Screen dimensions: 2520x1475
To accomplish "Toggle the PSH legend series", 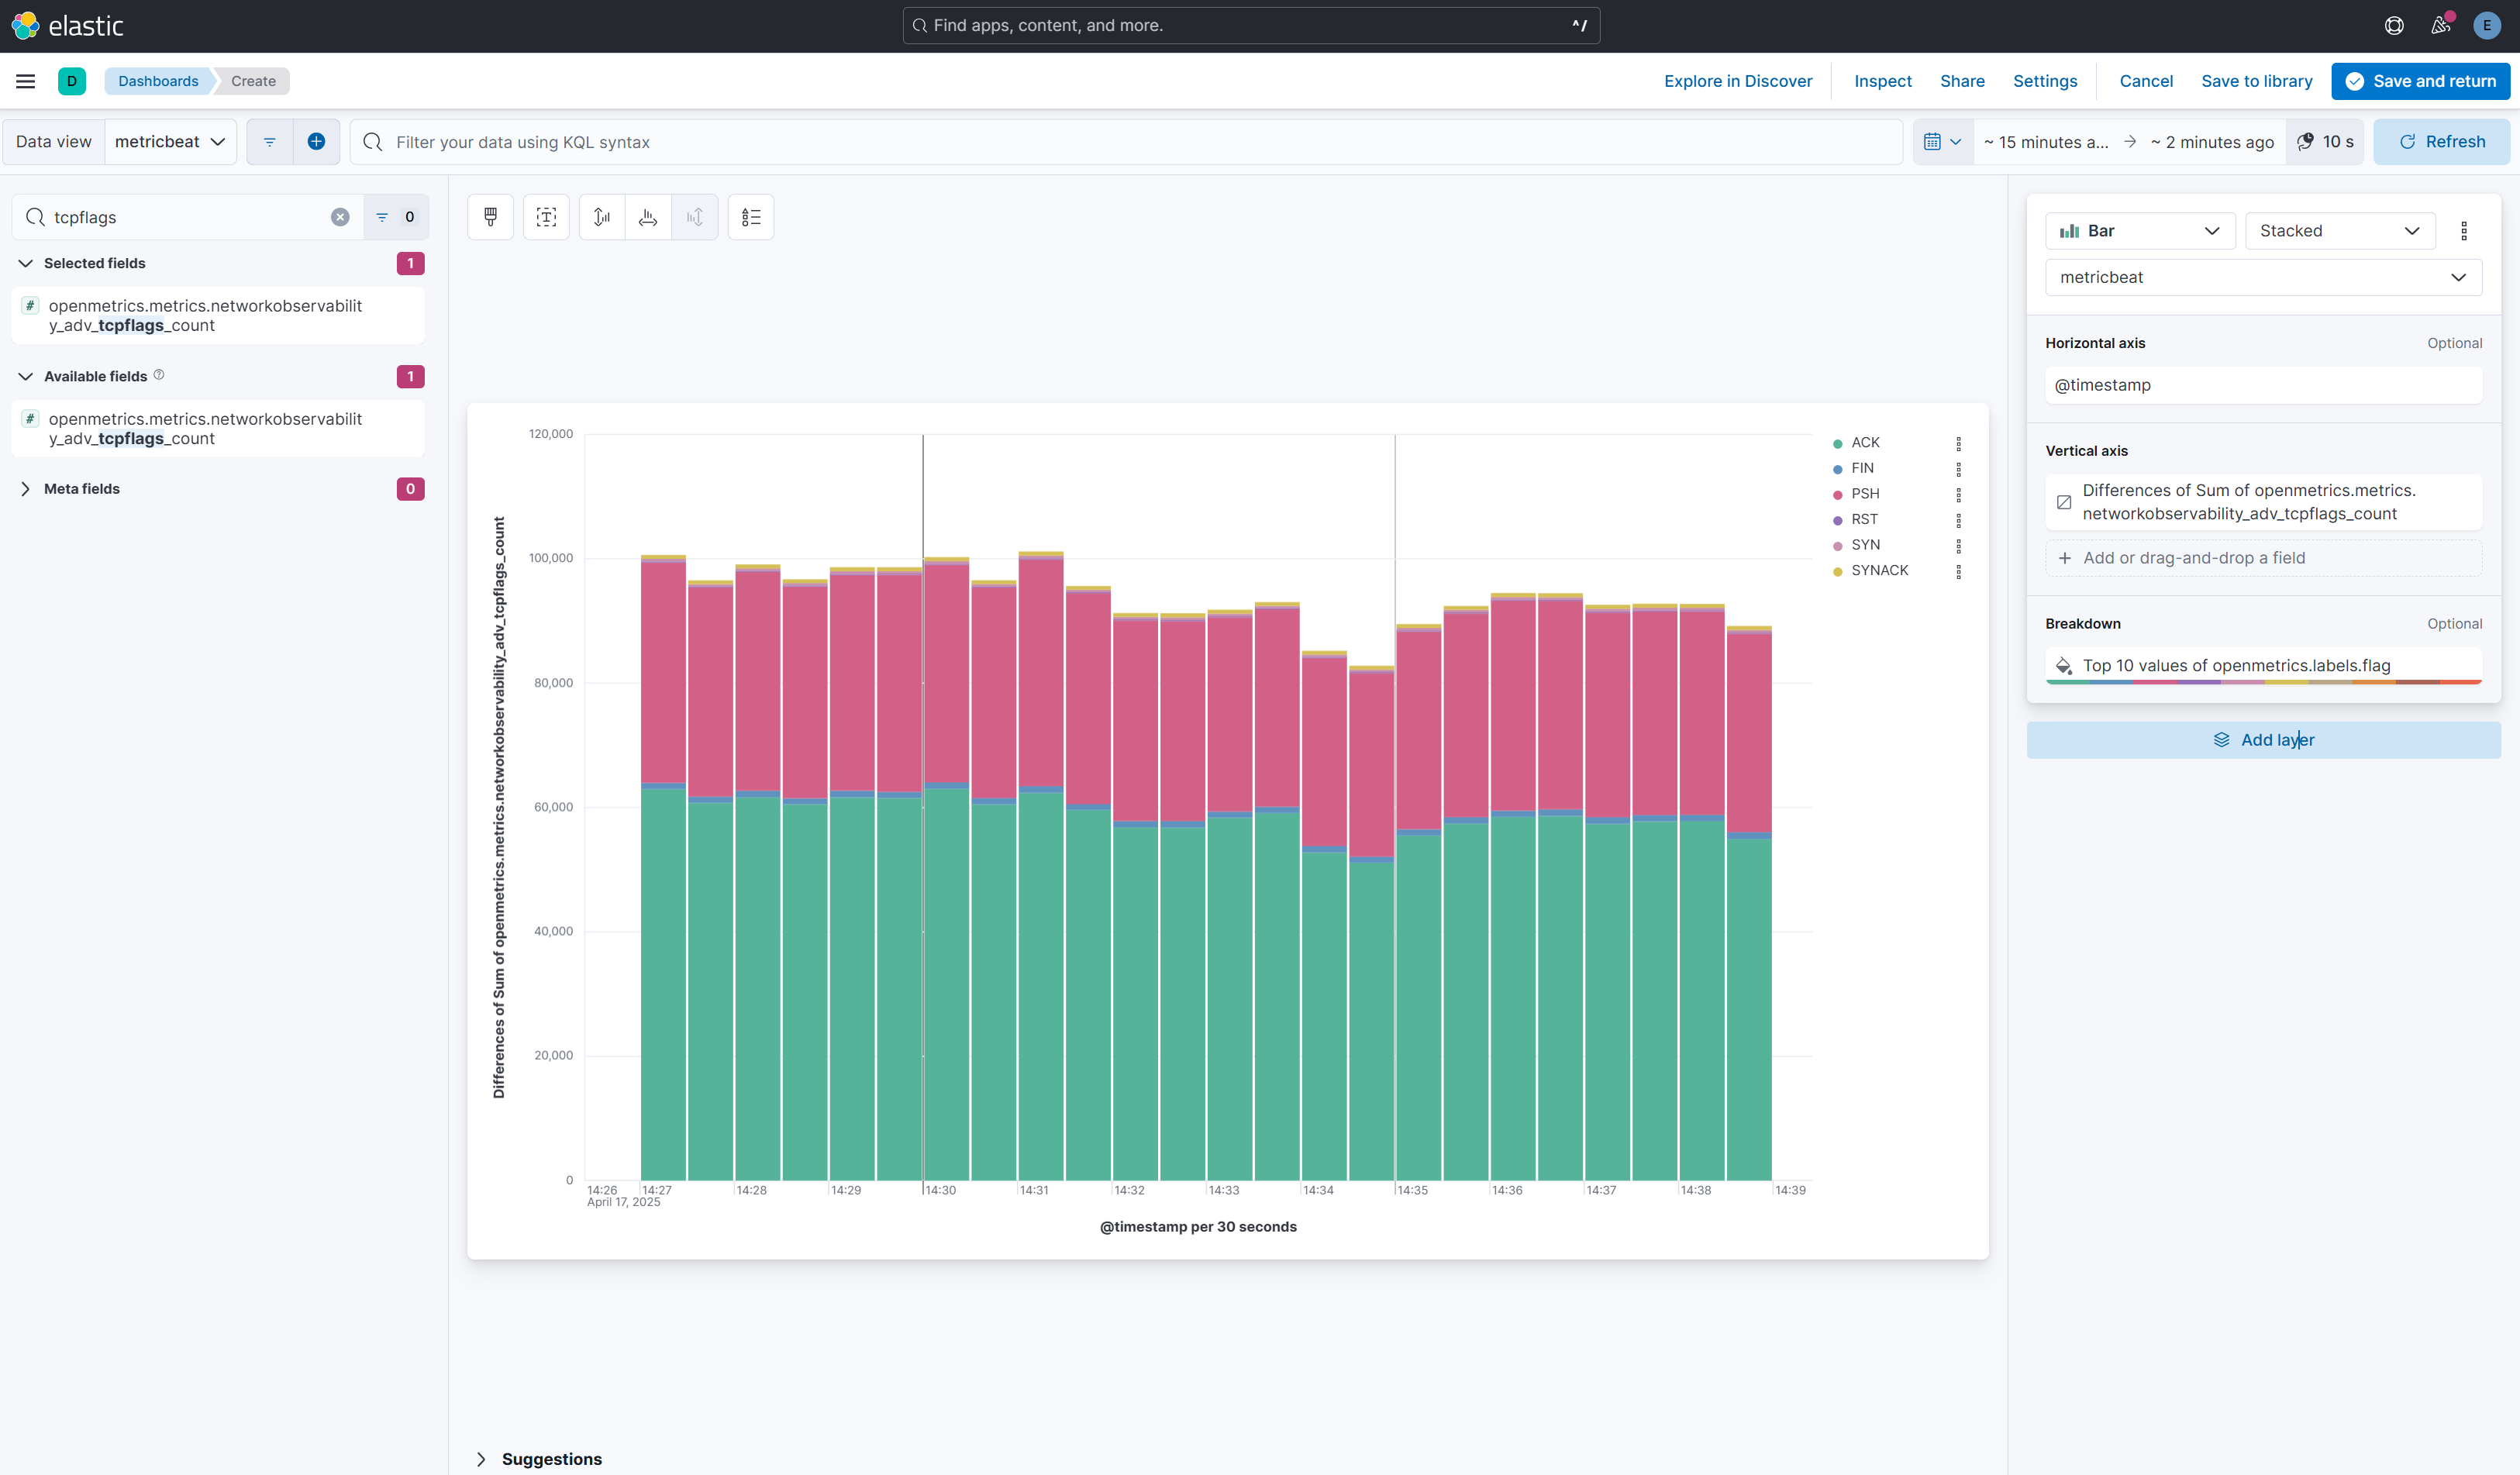I will point(1864,493).
